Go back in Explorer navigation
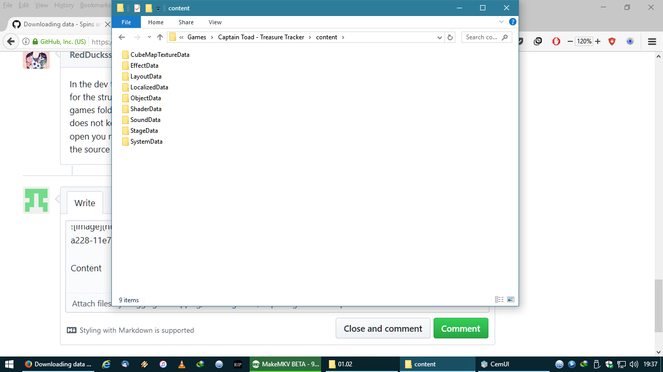663x372 pixels. (x=122, y=37)
